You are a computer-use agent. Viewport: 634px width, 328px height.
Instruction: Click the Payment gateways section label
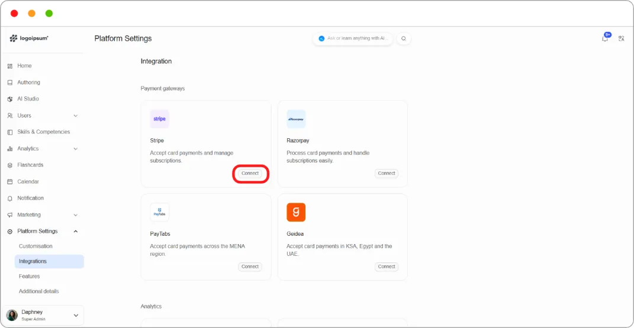point(163,89)
